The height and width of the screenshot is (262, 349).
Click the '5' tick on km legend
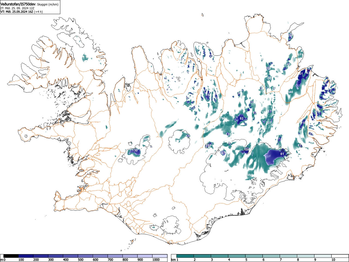click(246, 260)
